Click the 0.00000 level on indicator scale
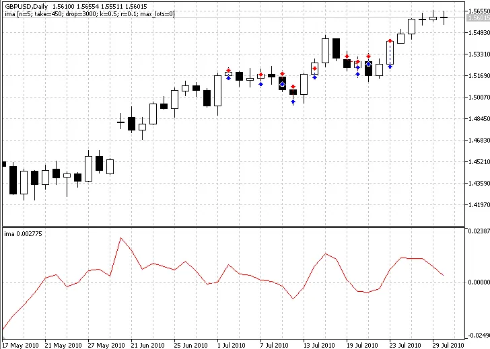490x349 pixels. point(477,282)
